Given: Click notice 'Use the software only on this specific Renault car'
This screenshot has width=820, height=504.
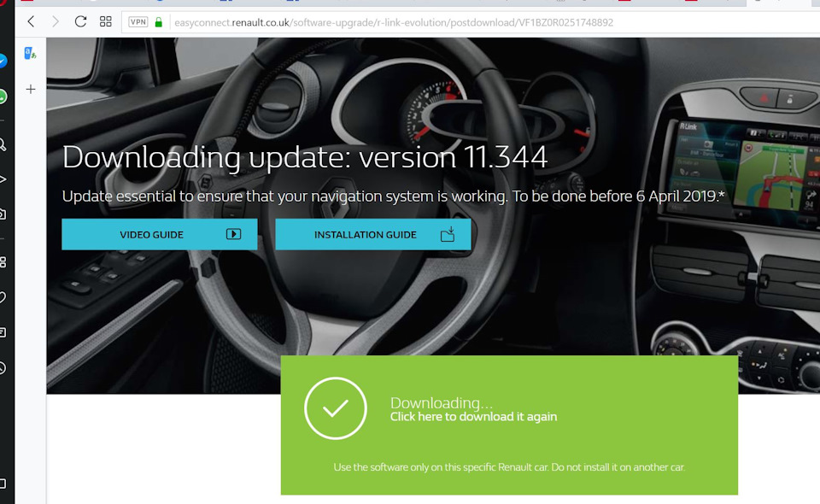Looking at the screenshot, I should 441,467.
